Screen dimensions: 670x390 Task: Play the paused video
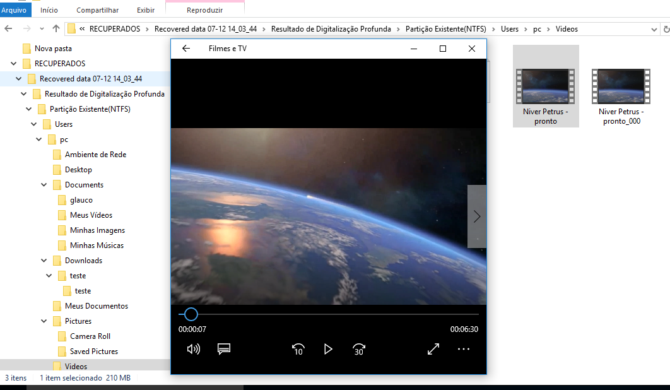[328, 350]
